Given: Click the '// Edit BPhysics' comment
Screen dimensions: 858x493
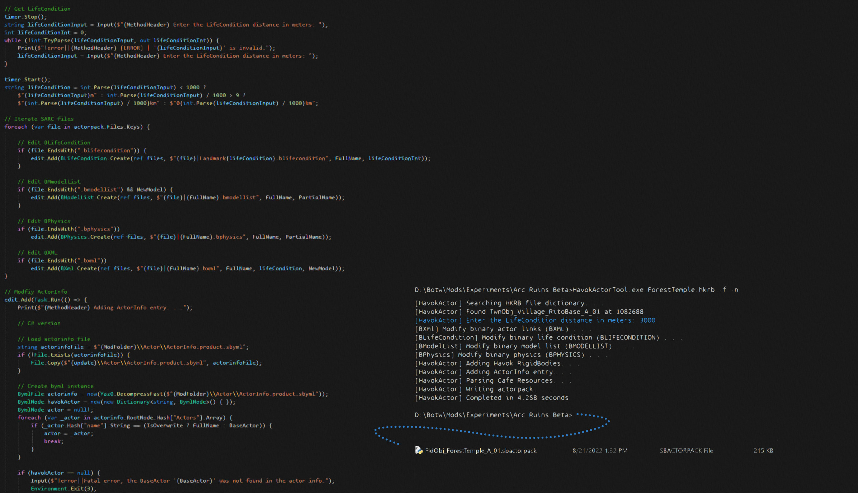Looking at the screenshot, I should [44, 221].
